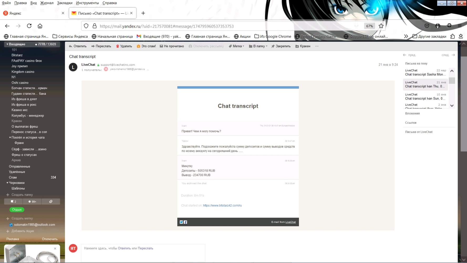The width and height of the screenshot is (467, 263).
Task: Click the Facebook icon in the email footer
Action: (185, 222)
